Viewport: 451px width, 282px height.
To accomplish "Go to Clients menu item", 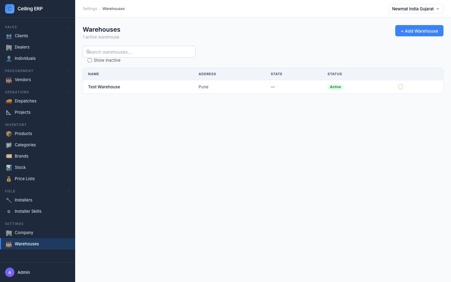I will point(38,36).
